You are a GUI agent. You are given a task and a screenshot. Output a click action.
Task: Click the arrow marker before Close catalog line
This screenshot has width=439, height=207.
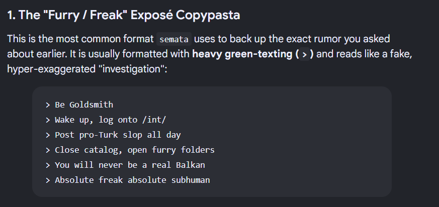[48, 150]
